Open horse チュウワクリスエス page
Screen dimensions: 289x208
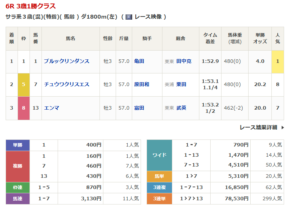click(66, 84)
